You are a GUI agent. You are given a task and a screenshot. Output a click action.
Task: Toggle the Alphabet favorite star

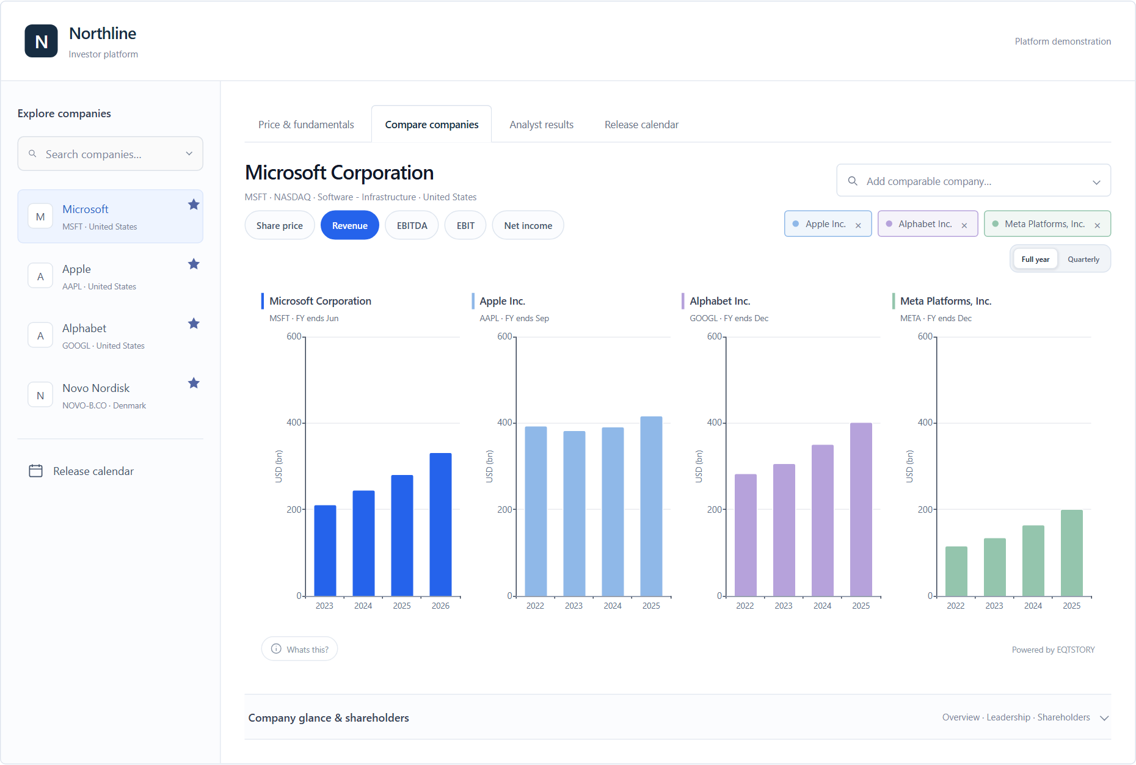coord(194,324)
